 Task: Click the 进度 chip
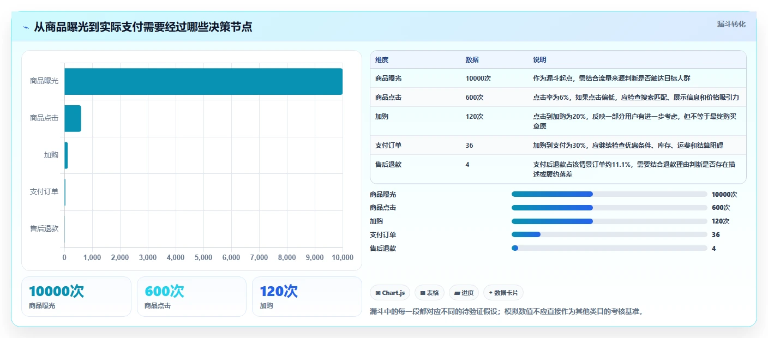[x=464, y=293]
